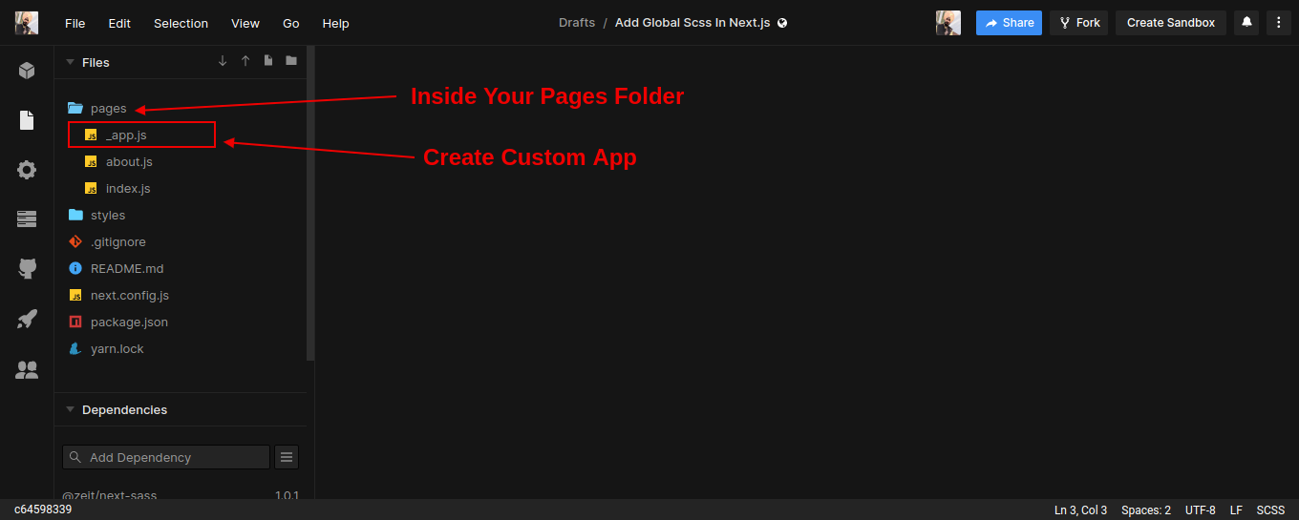
Task: Click the Share button
Action: 1009,23
